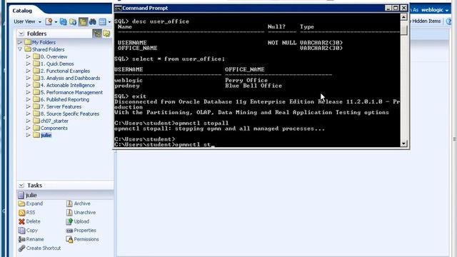
Task: Click the RSS task link
Action: (x=31, y=213)
